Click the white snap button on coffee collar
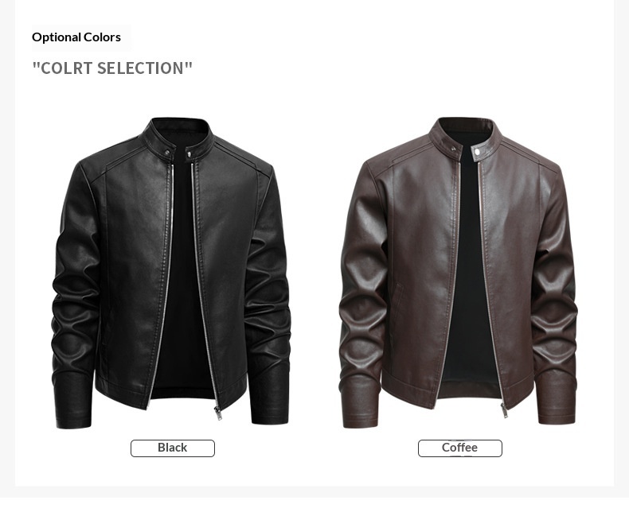 coord(477,152)
